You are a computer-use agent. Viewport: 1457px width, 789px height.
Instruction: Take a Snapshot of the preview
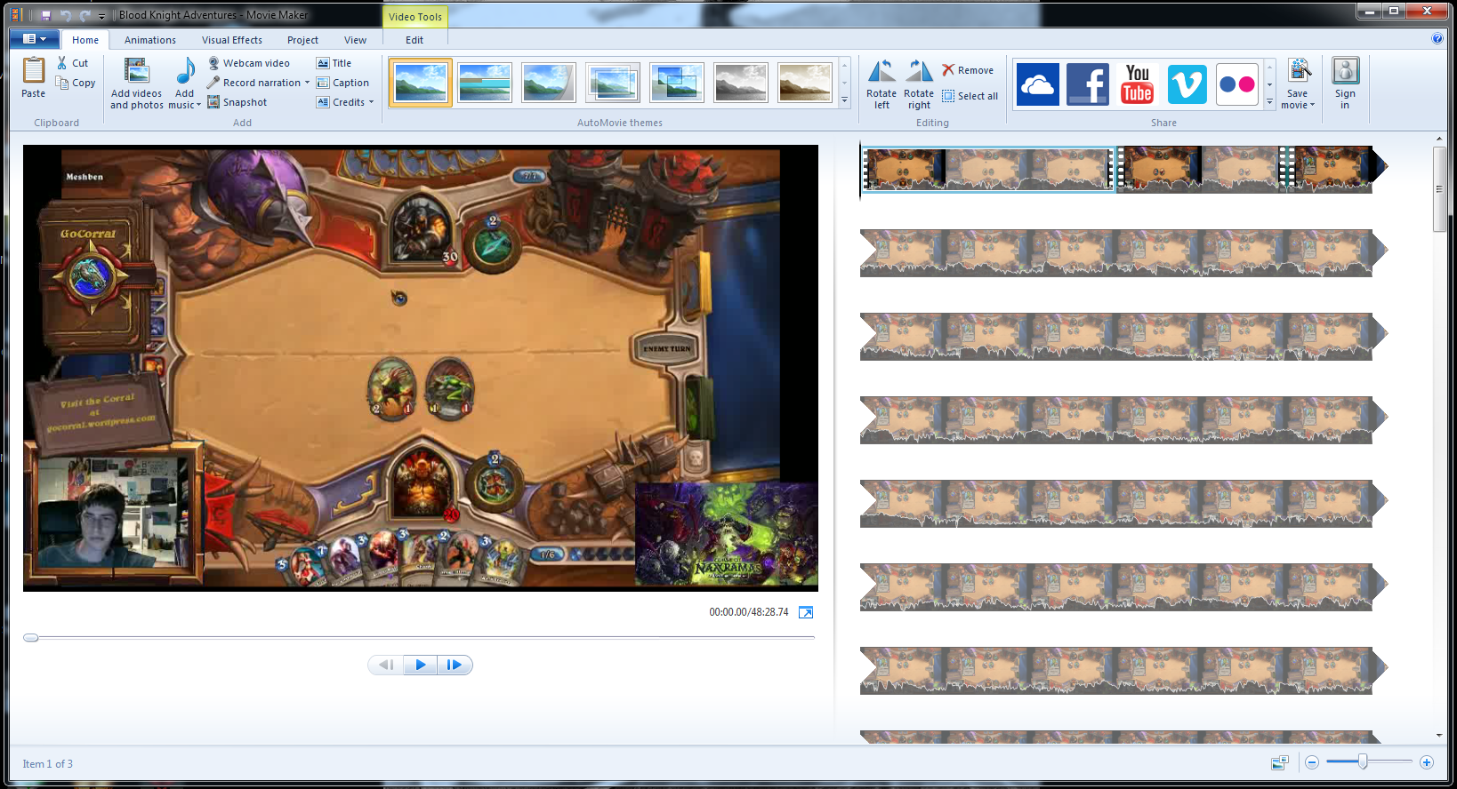click(x=237, y=102)
